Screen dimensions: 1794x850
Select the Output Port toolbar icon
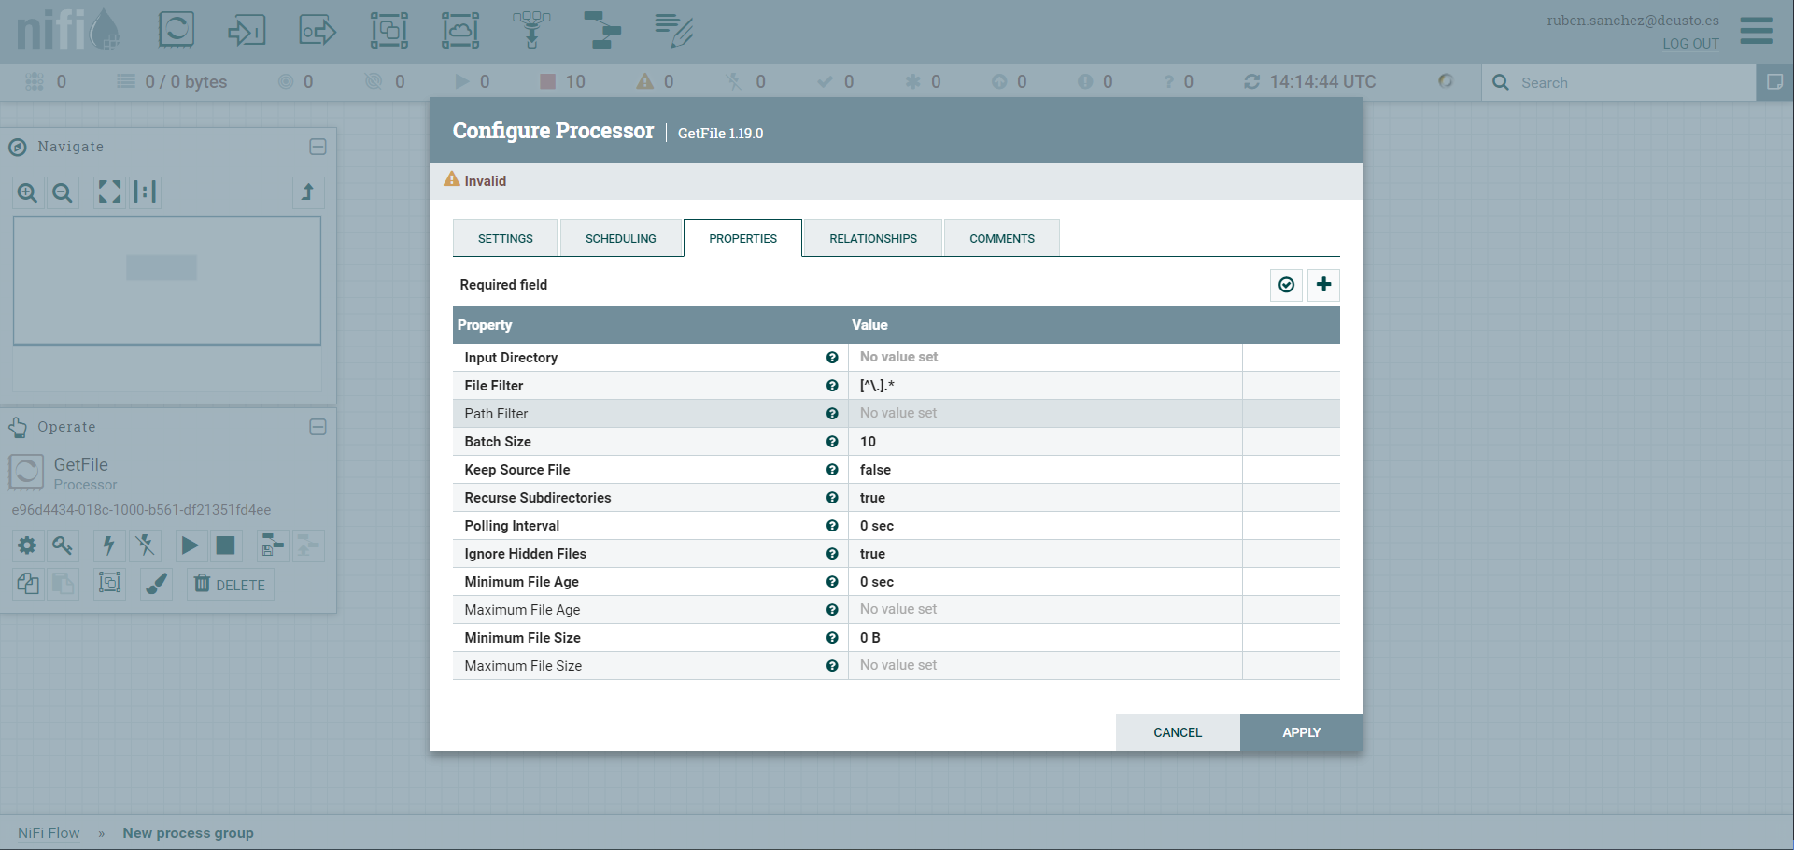pos(318,30)
